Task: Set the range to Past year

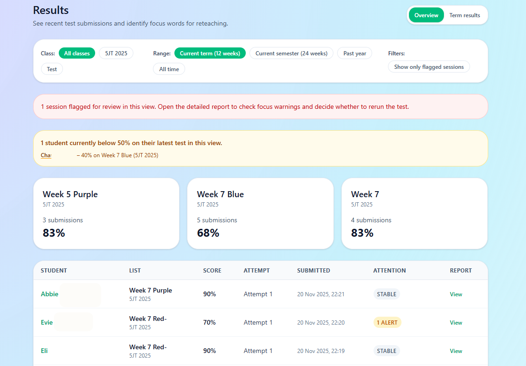Action: 354,53
